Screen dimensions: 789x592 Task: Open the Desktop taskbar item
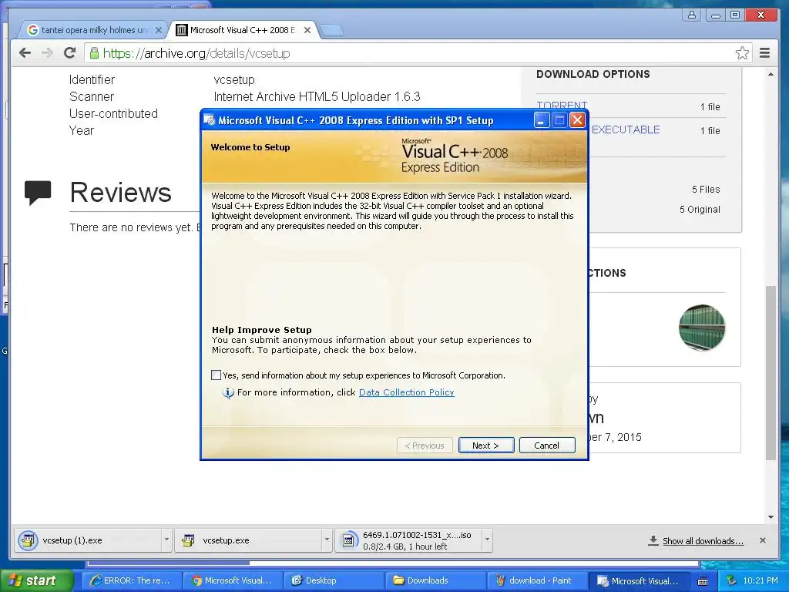tap(333, 580)
